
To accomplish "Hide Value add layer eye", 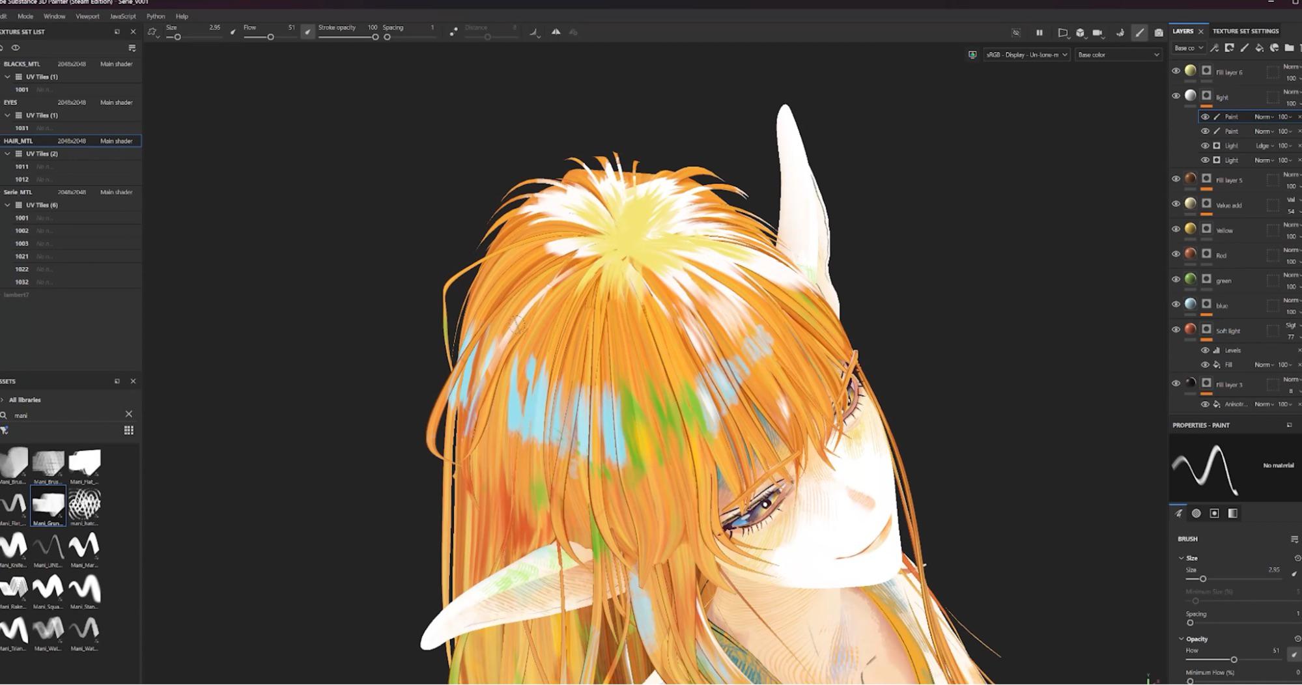I will tap(1176, 204).
